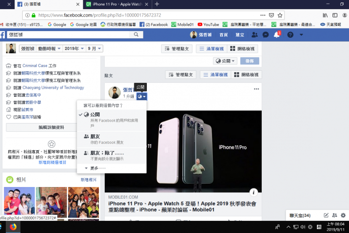Click the site information icon in address bar

[x=27, y=15]
